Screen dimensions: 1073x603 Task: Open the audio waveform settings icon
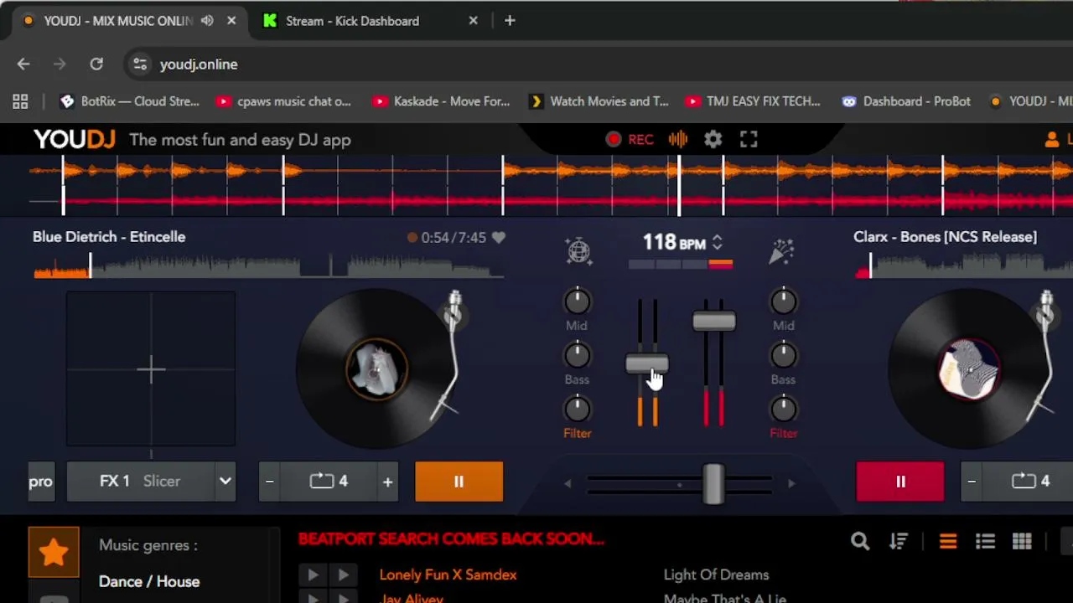(678, 140)
